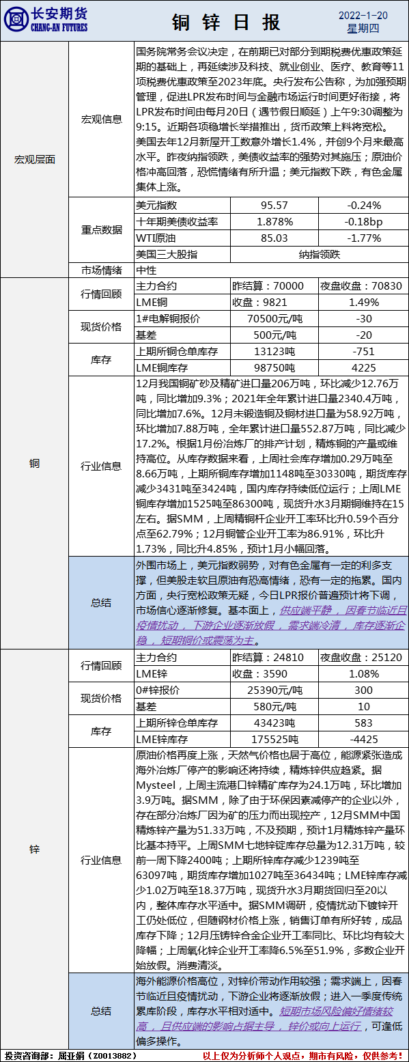409x1062 pixels.
Task: Click the 投资咨询部：屈亚娟 footer text
Action: 71,1055
